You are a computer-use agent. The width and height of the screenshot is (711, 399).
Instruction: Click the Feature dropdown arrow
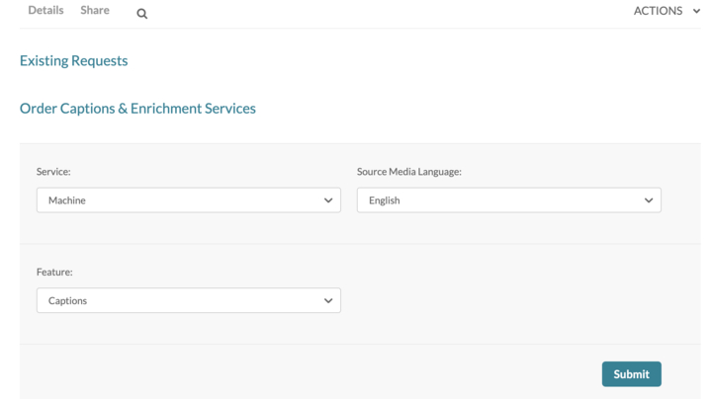point(328,301)
